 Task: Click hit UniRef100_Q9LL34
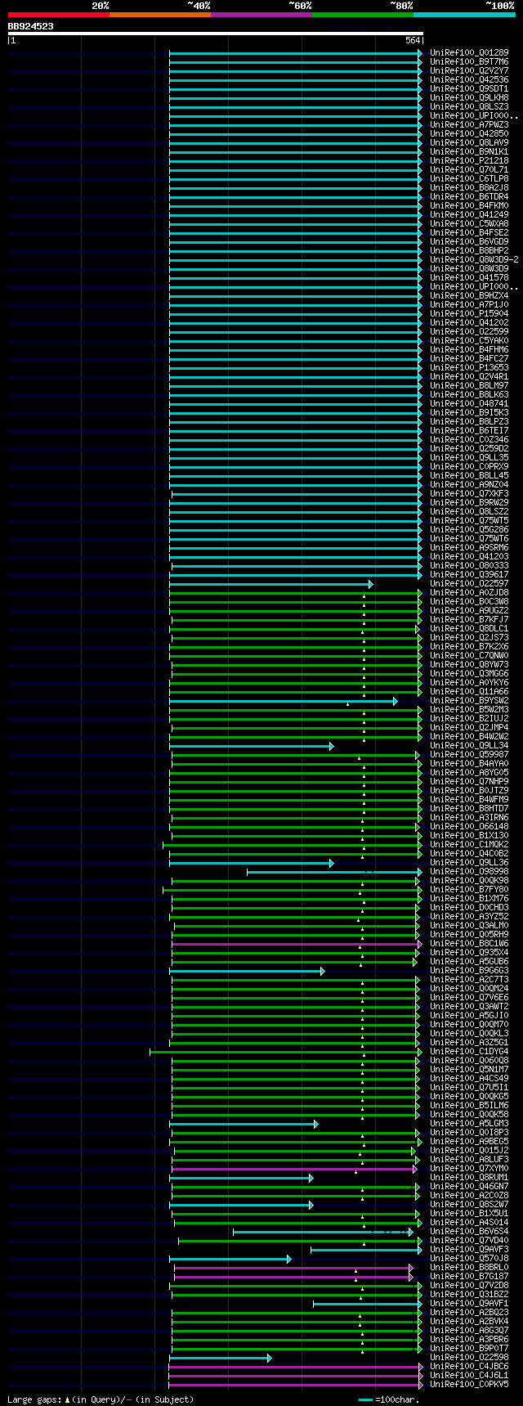click(469, 746)
